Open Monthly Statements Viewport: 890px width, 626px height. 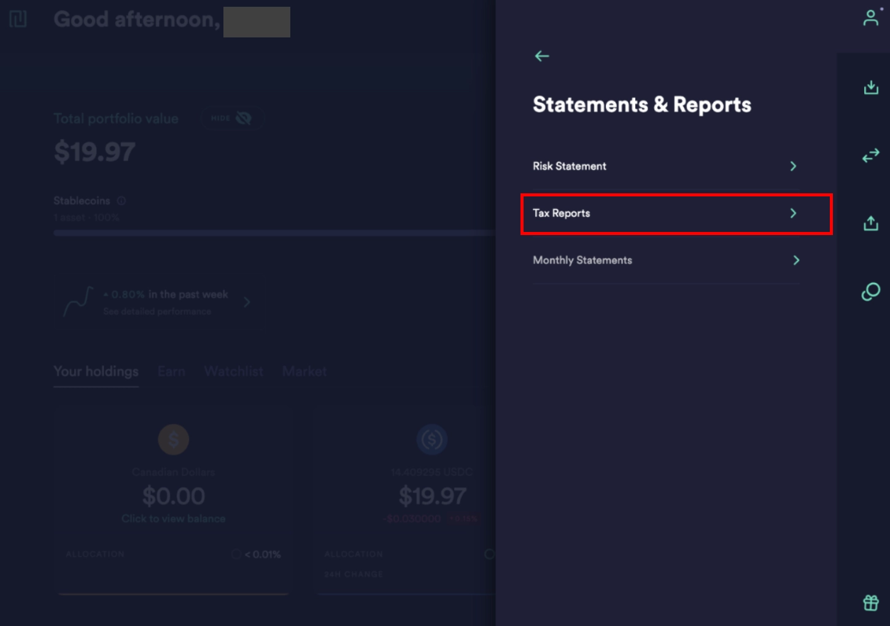point(666,260)
